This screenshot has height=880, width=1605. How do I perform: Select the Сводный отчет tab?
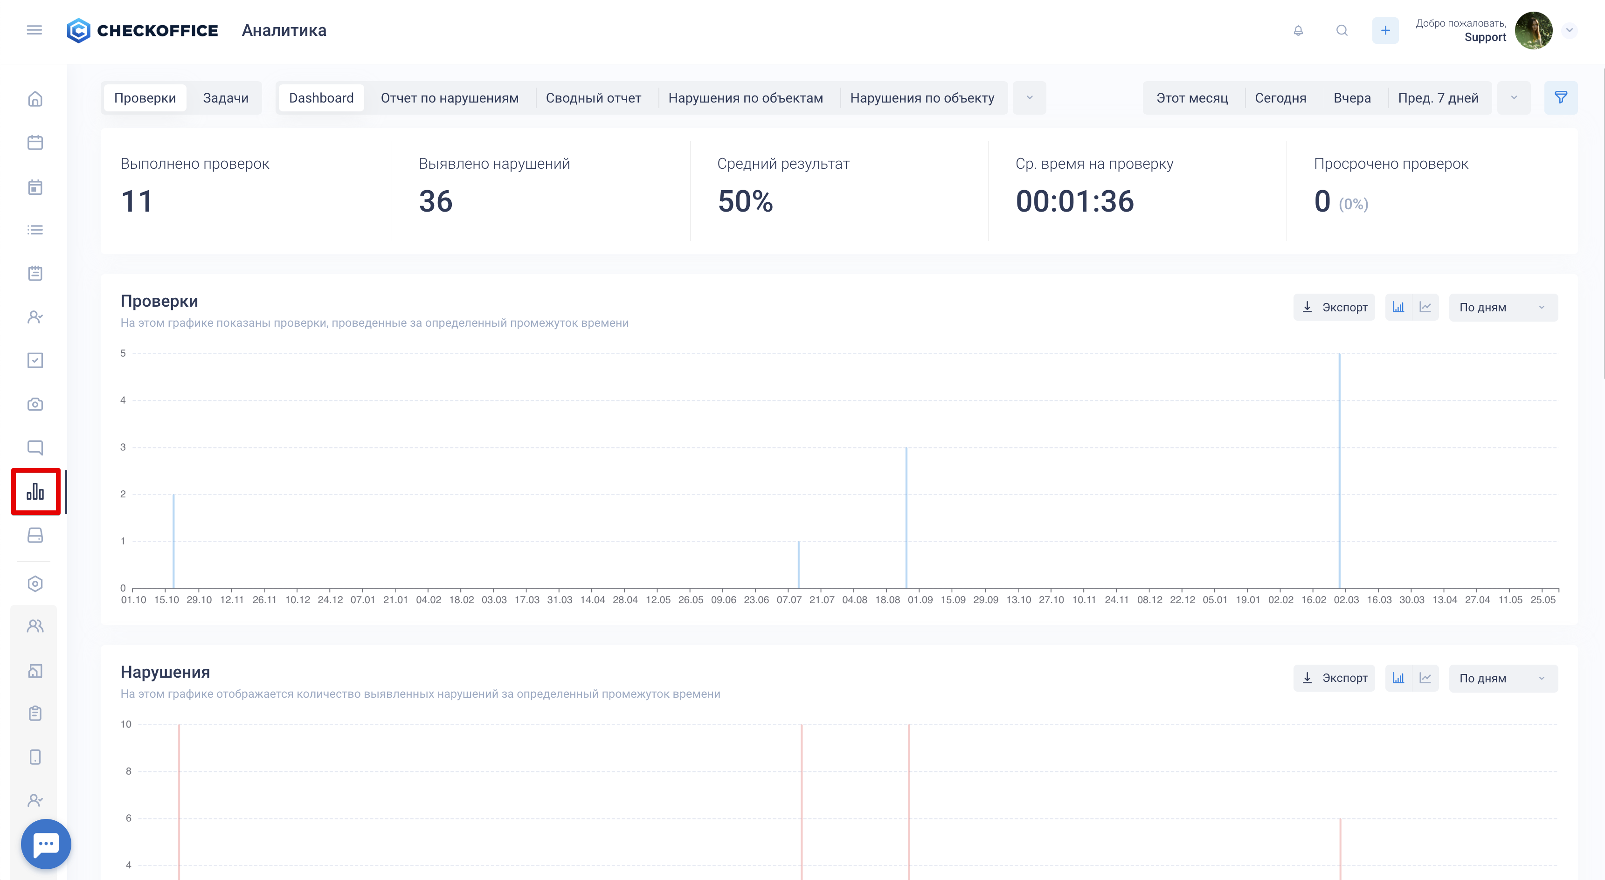[593, 98]
